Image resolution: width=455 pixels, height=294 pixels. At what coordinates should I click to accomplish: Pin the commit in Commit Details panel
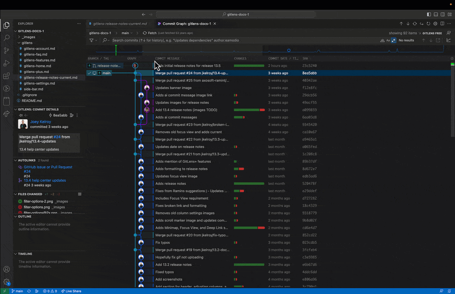[21, 115]
